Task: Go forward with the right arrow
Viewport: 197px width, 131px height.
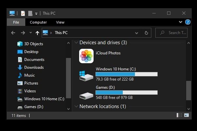Action: coord(23,33)
